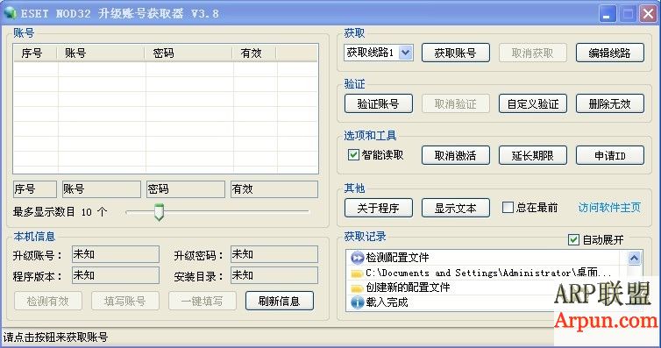Viewport: 661px width, 348px height.
Task: Click the 申请ID button
Action: tap(610, 155)
